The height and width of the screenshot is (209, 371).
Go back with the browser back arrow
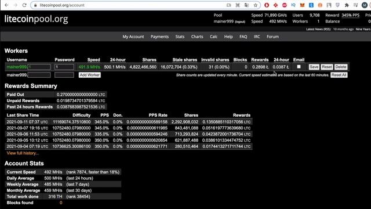tap(6, 5)
